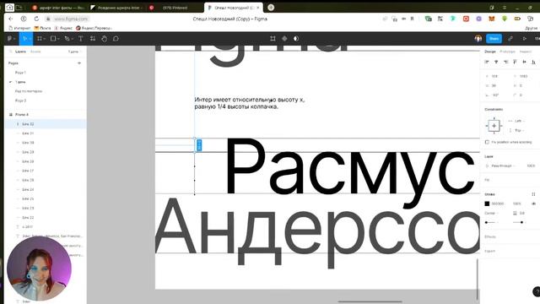Viewport: 540px width, 304px height.
Task: Switch to the Prototype tab
Action: coord(507,52)
